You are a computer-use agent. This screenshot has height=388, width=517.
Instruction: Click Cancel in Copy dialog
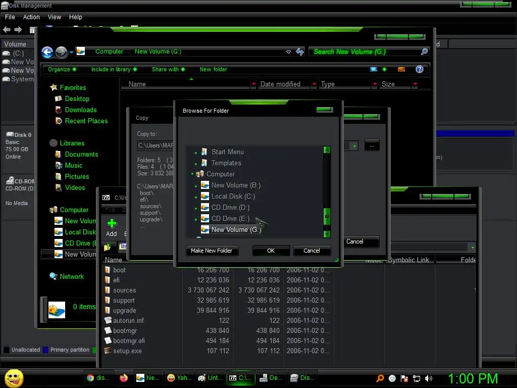[359, 241]
